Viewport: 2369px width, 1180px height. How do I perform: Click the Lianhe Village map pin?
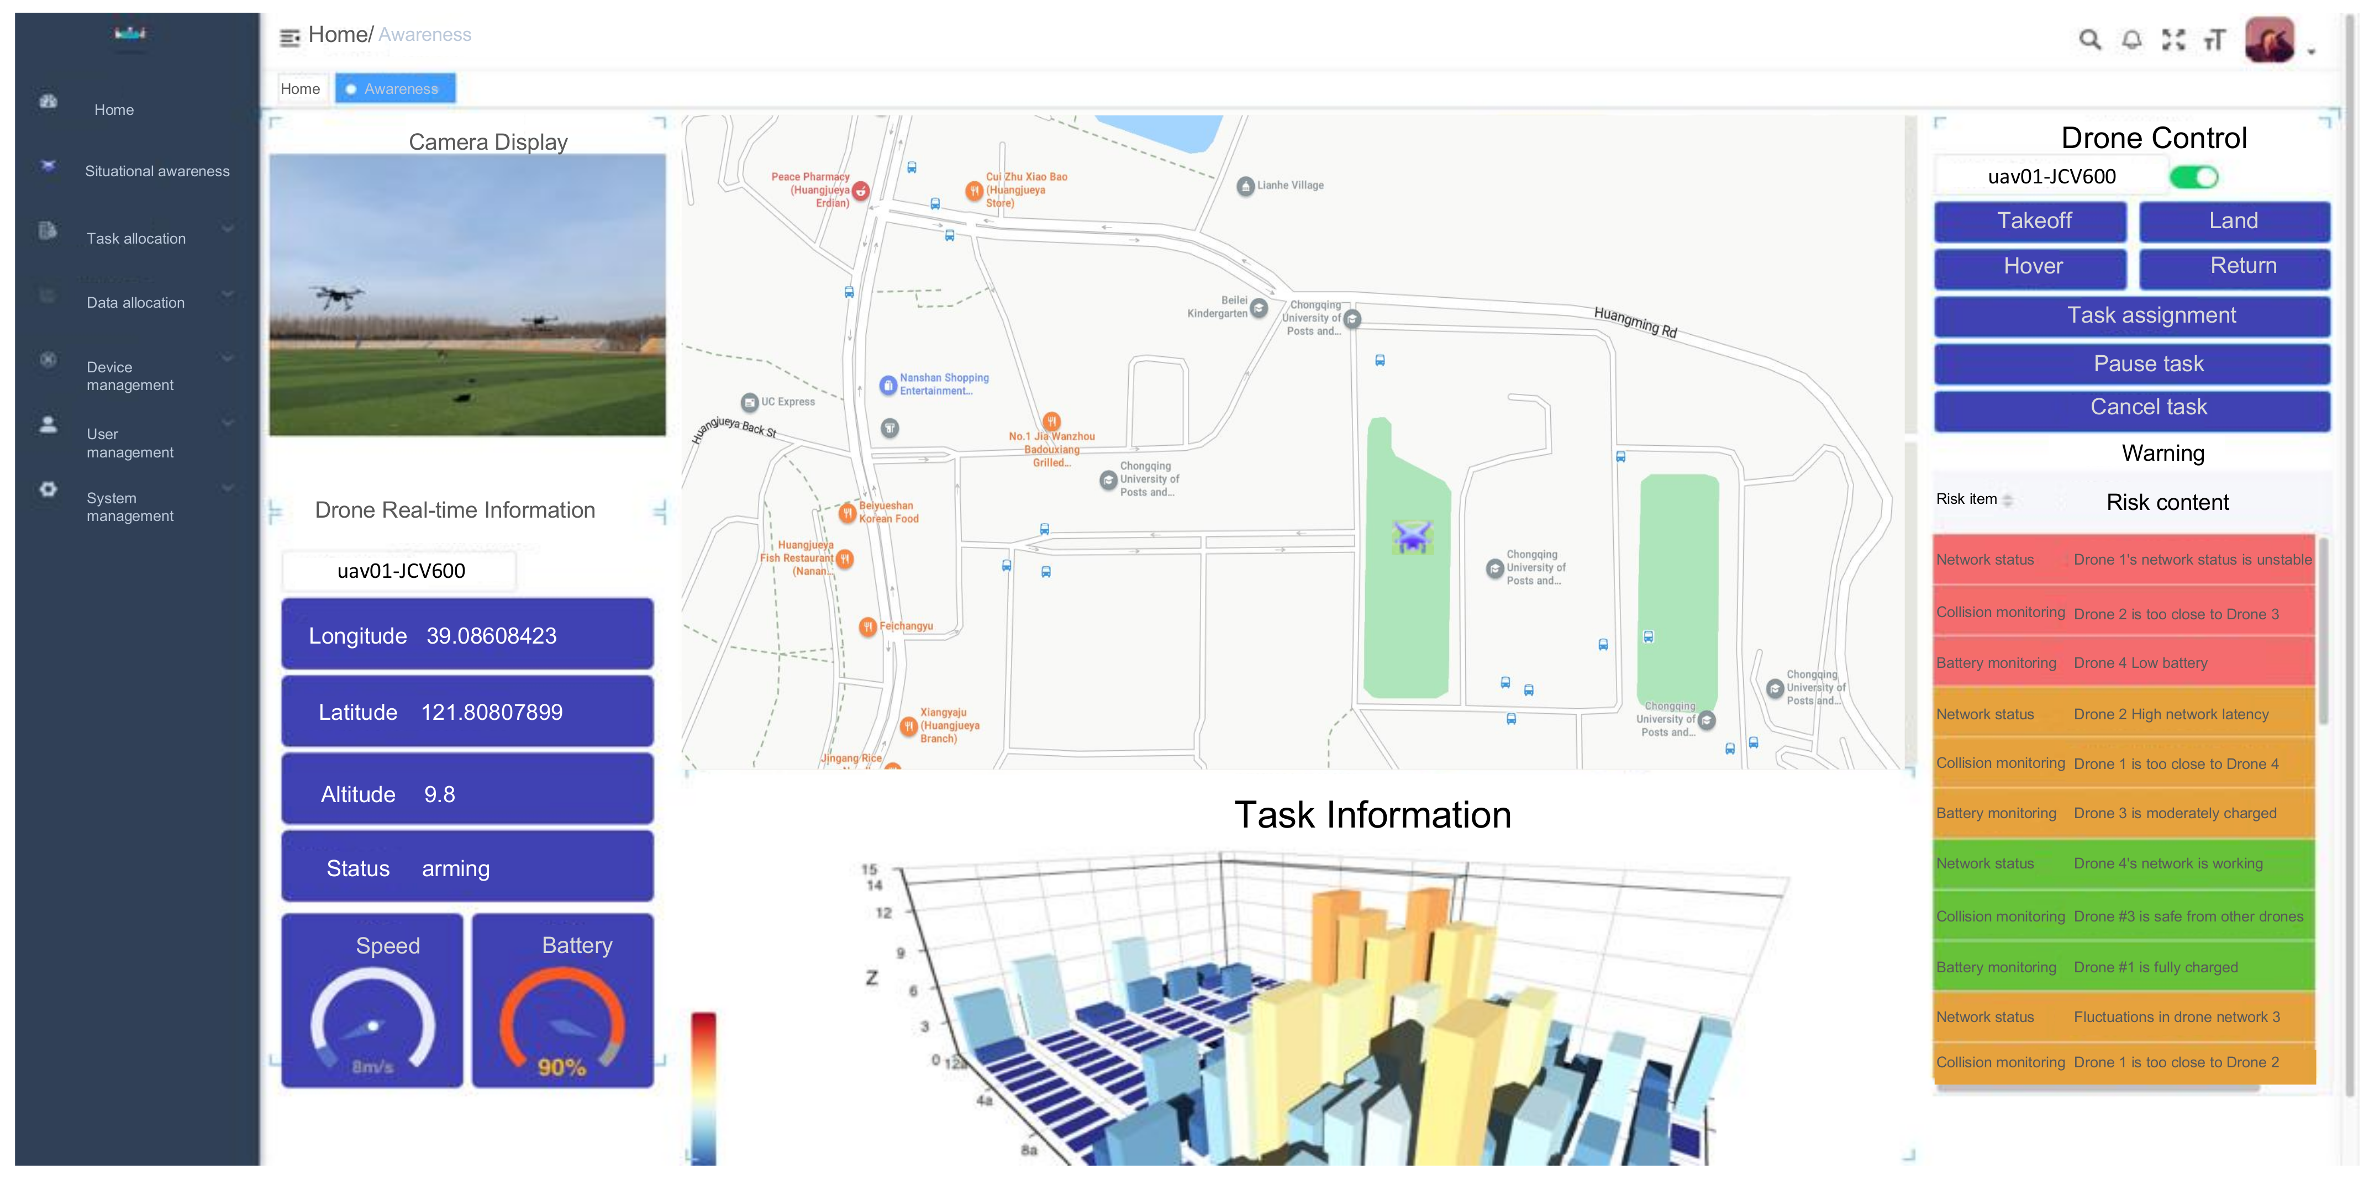coord(1245,187)
